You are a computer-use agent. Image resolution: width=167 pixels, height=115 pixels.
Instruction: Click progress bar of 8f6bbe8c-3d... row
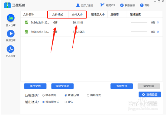[139, 32]
